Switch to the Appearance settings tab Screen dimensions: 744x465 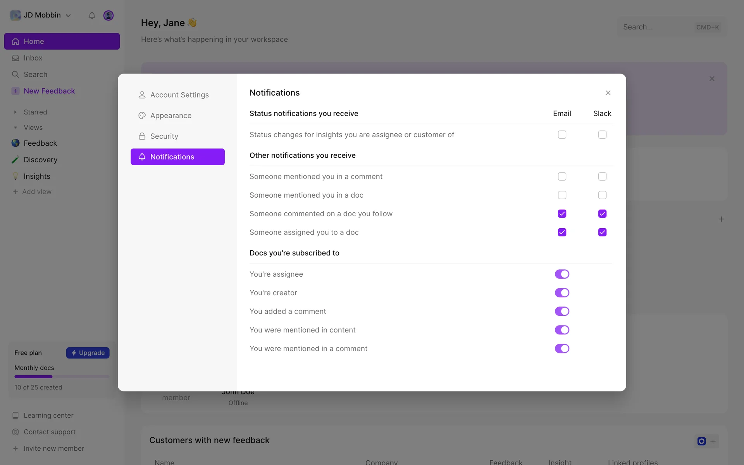[x=171, y=115]
